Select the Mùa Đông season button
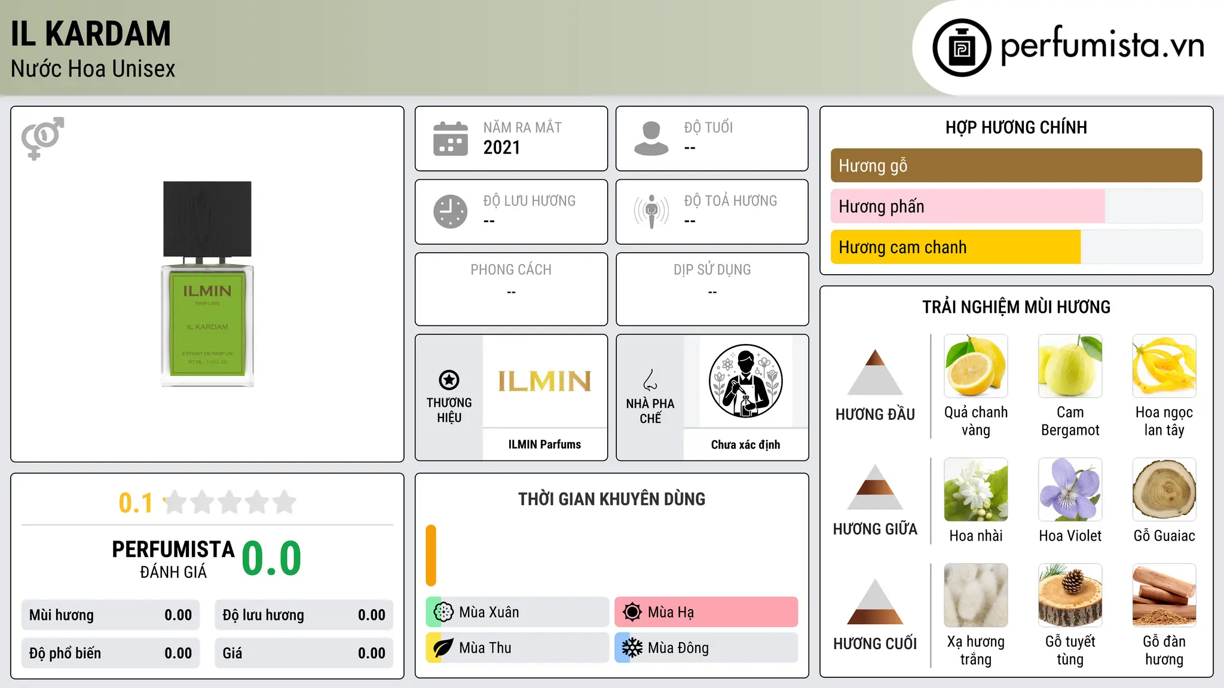Viewport: 1224px width, 688px height. point(706,648)
